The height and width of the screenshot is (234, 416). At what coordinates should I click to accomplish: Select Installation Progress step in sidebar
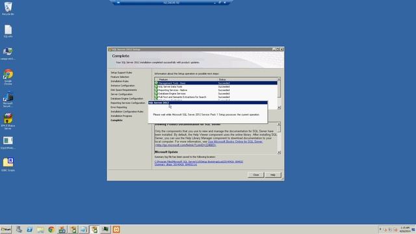pos(122,116)
